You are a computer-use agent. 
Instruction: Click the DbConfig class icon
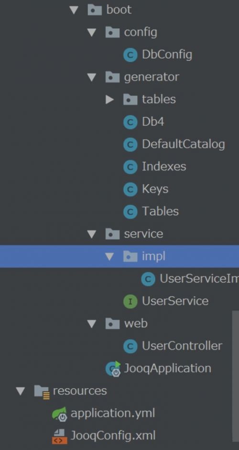point(130,55)
